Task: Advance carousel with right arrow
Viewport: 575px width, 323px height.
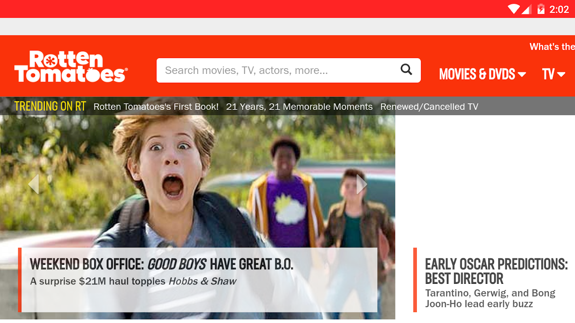Action: (361, 184)
